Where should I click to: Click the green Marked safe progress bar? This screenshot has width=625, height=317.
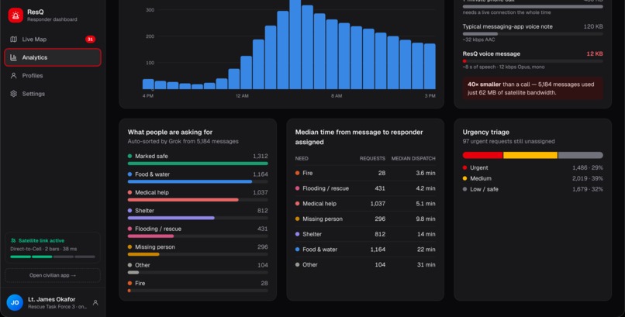coord(198,164)
